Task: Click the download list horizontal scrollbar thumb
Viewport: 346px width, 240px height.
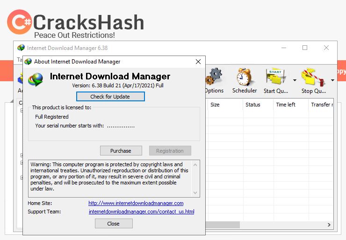Action: 223,225
